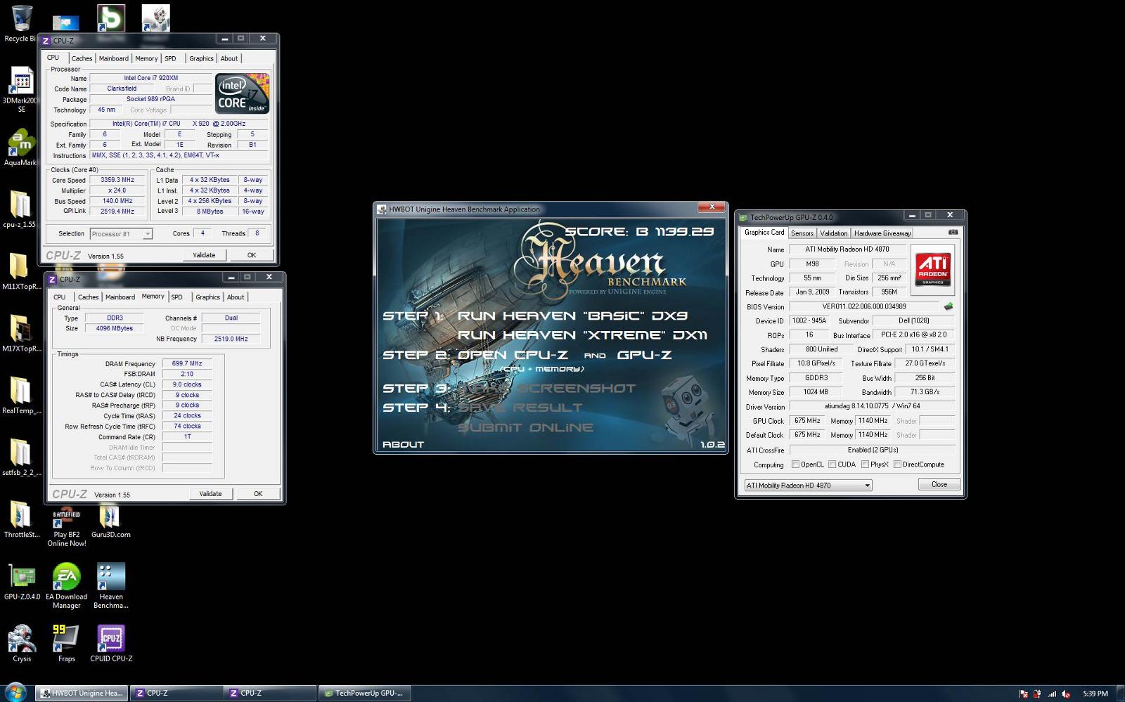Open the M17XTopR... desktop icon

click(21, 332)
